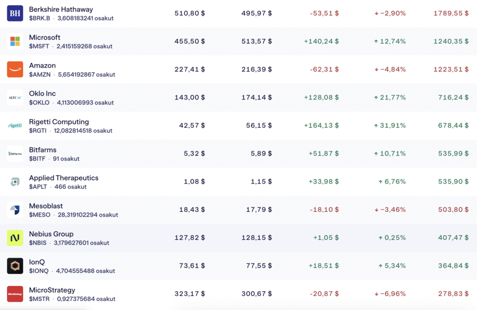Viewport: 477px width, 310px height.
Task: Click the black IonQ logo icon
Action: point(15,266)
